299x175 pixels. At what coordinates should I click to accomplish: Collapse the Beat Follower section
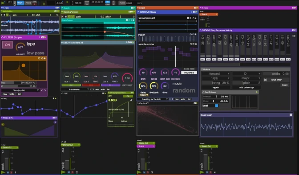click(x=203, y=92)
